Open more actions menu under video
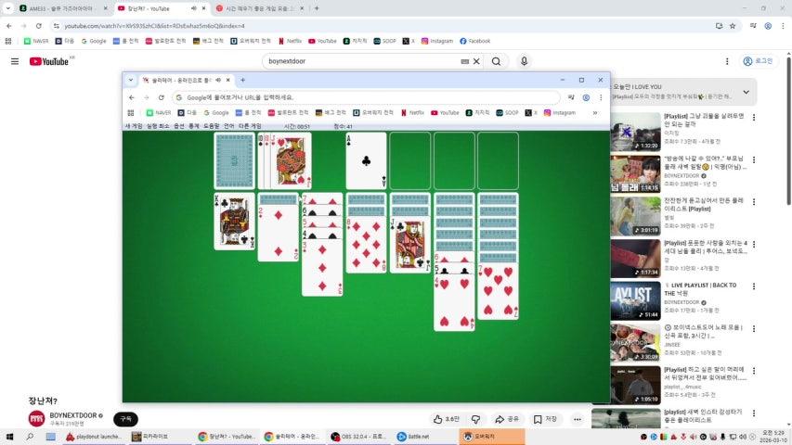The image size is (792, 445). click(578, 419)
